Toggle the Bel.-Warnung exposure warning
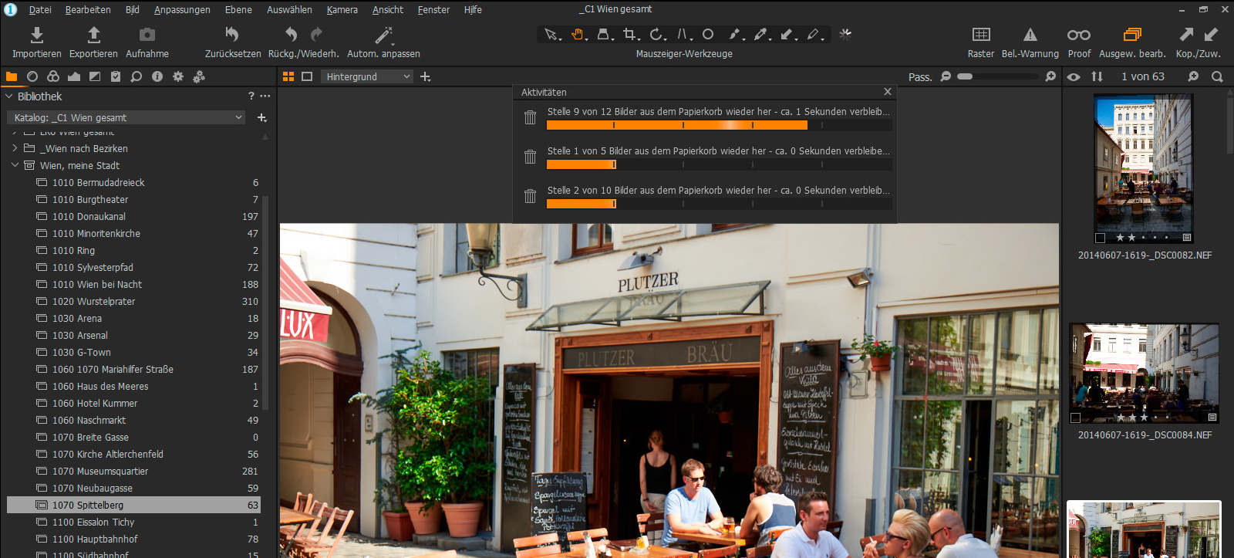The image size is (1234, 558). (1030, 34)
